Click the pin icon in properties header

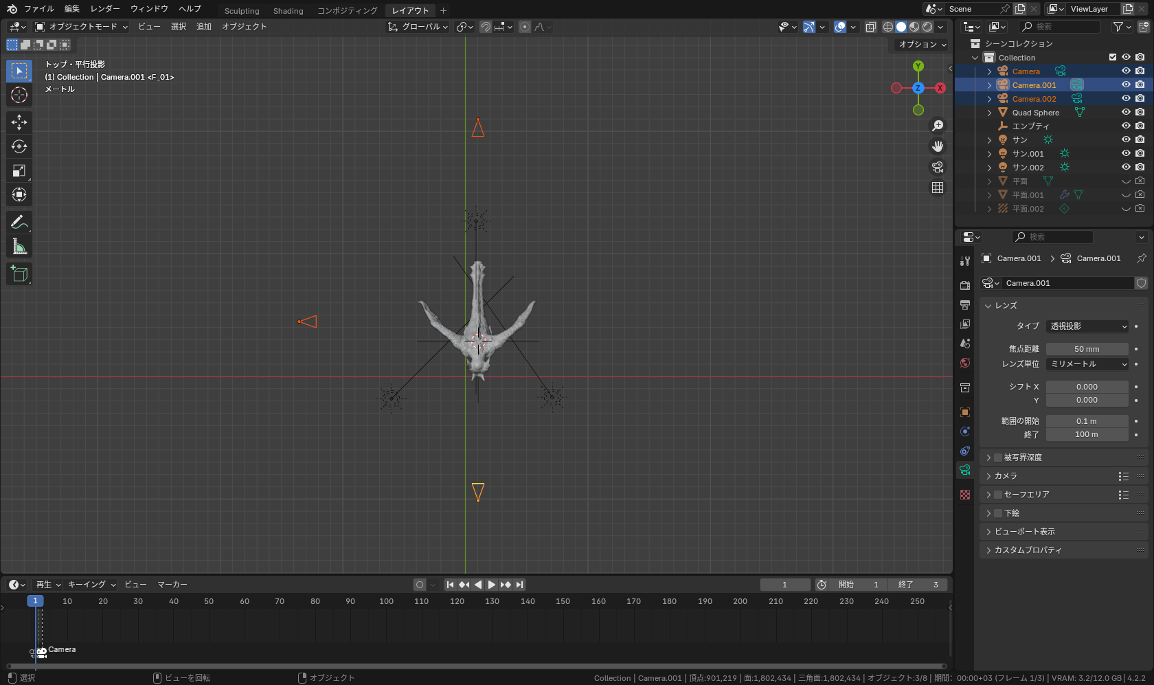click(x=1141, y=258)
